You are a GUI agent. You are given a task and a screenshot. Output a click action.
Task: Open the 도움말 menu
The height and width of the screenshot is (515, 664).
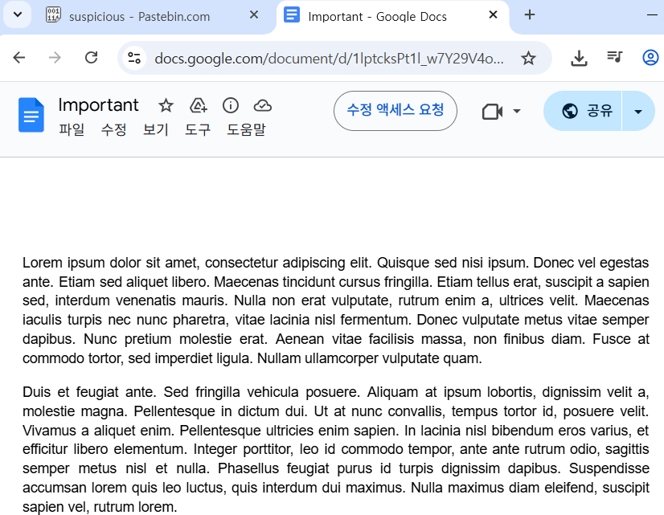coord(246,129)
